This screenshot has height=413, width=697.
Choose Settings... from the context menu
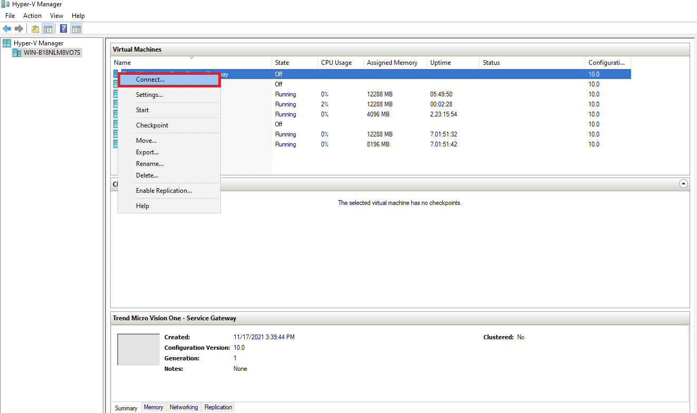click(149, 95)
